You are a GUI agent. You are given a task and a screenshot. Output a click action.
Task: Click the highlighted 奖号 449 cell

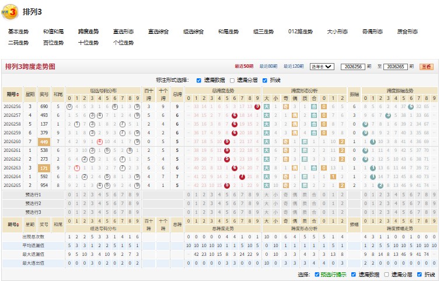44,141
